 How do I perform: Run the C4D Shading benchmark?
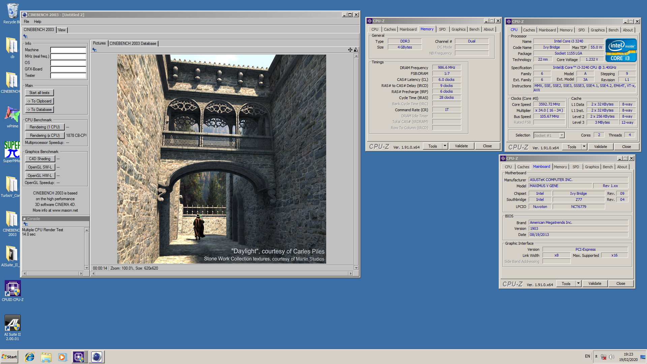[40, 159]
